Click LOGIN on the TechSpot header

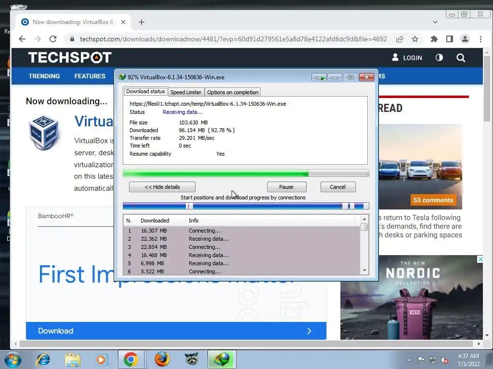(x=407, y=58)
